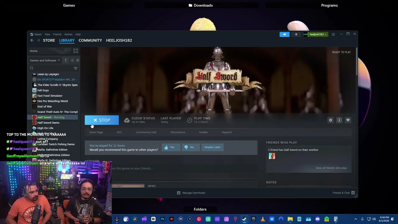Image resolution: width=398 pixels, height=224 pixels.
Task: Open the library advanced filters icon
Action: 76,68
